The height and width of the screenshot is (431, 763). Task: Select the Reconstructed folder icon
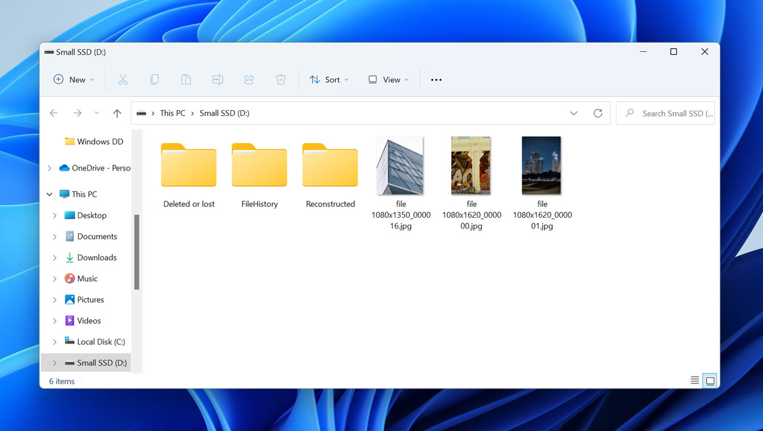tap(330, 165)
